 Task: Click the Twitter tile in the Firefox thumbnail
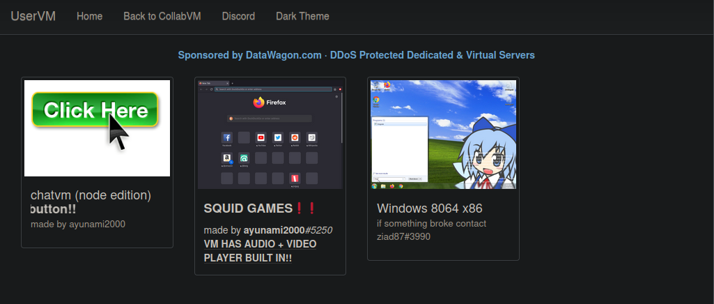(278, 138)
